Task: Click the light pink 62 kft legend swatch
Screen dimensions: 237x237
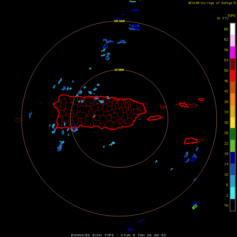Action: click(x=233, y=40)
